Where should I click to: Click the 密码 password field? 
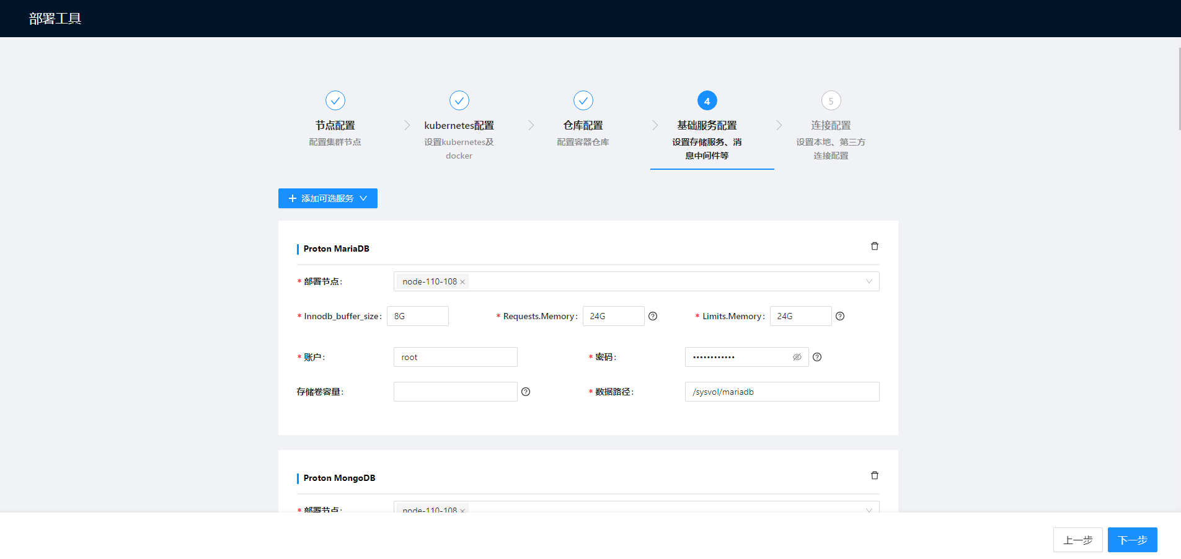pyautogui.click(x=747, y=357)
